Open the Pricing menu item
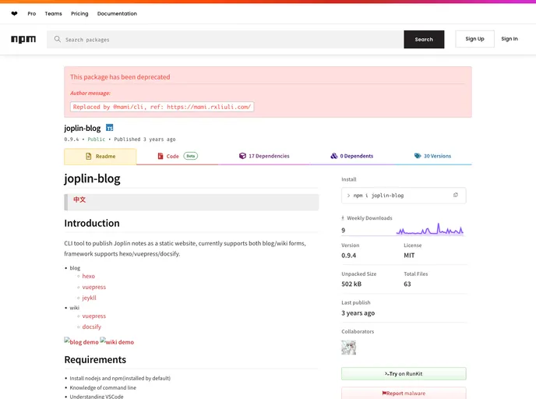Screen dimensions: 536x399 (x=79, y=14)
